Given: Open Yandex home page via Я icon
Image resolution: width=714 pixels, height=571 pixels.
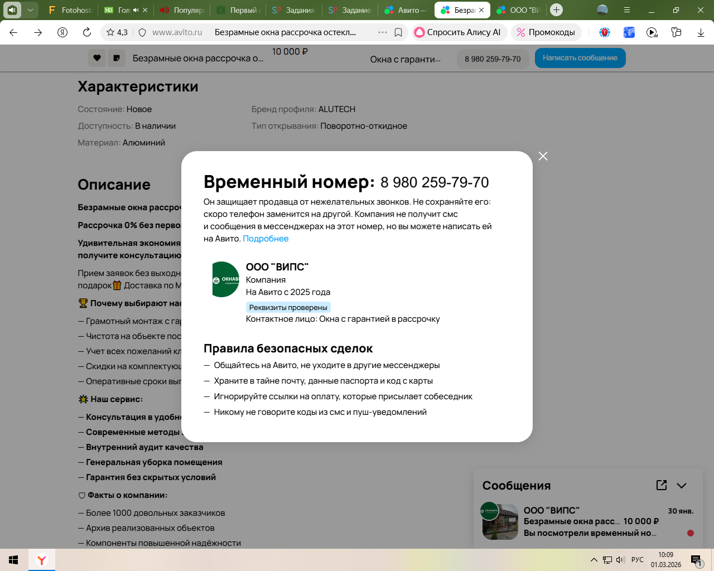Looking at the screenshot, I should (x=62, y=32).
